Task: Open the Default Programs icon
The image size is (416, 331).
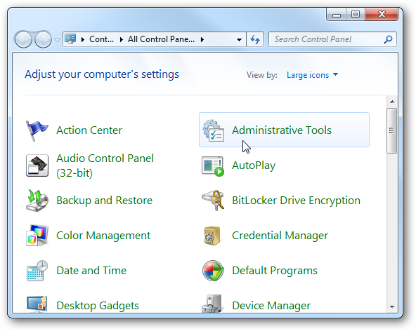Action: coord(213,271)
